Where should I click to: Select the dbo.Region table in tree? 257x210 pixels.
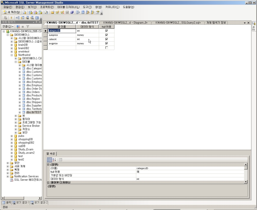33,99
